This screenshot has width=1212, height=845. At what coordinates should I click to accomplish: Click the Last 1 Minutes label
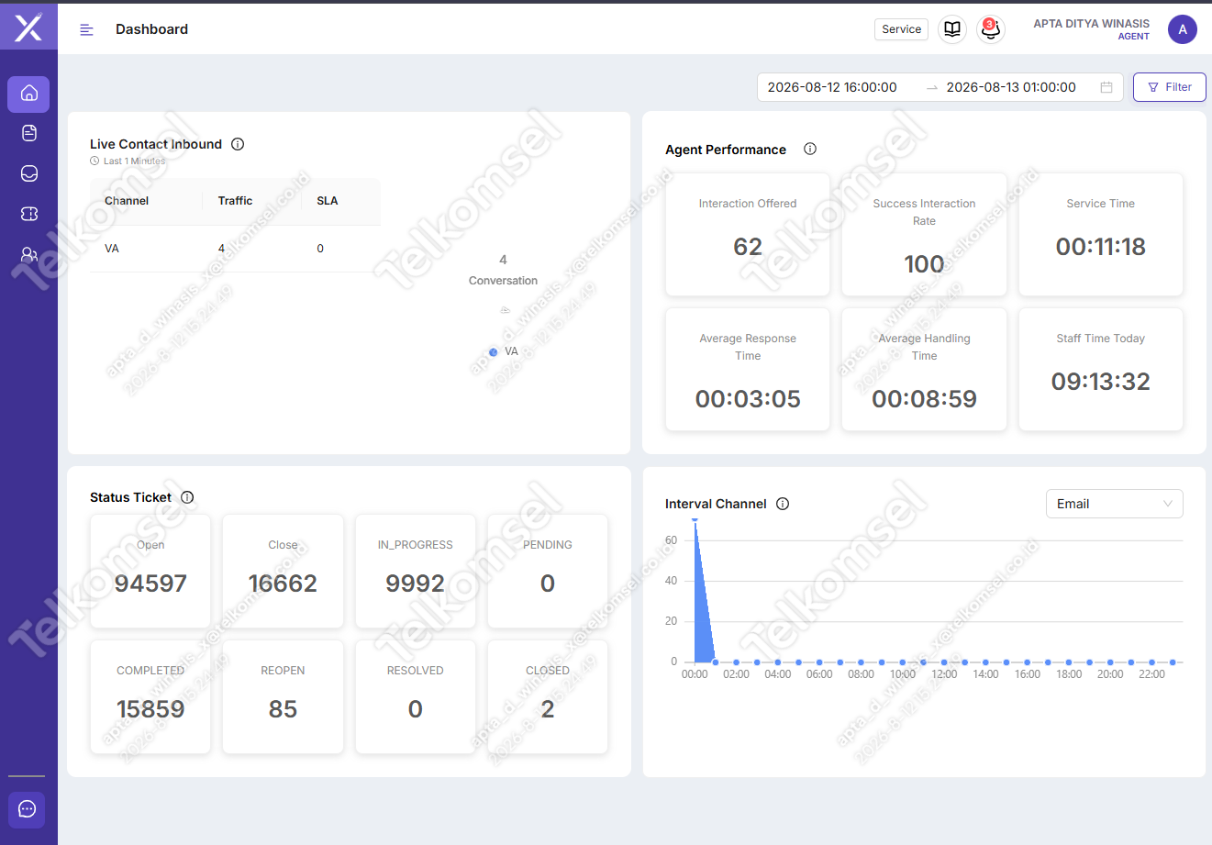tap(134, 161)
